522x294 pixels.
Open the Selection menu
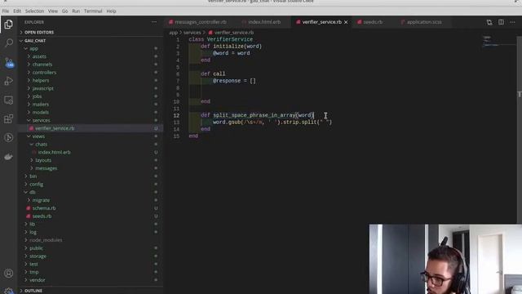(x=34, y=11)
